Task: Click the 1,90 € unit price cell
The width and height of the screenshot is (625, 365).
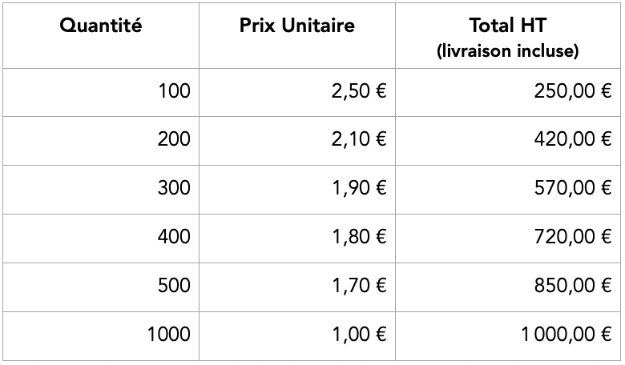Action: tap(358, 188)
